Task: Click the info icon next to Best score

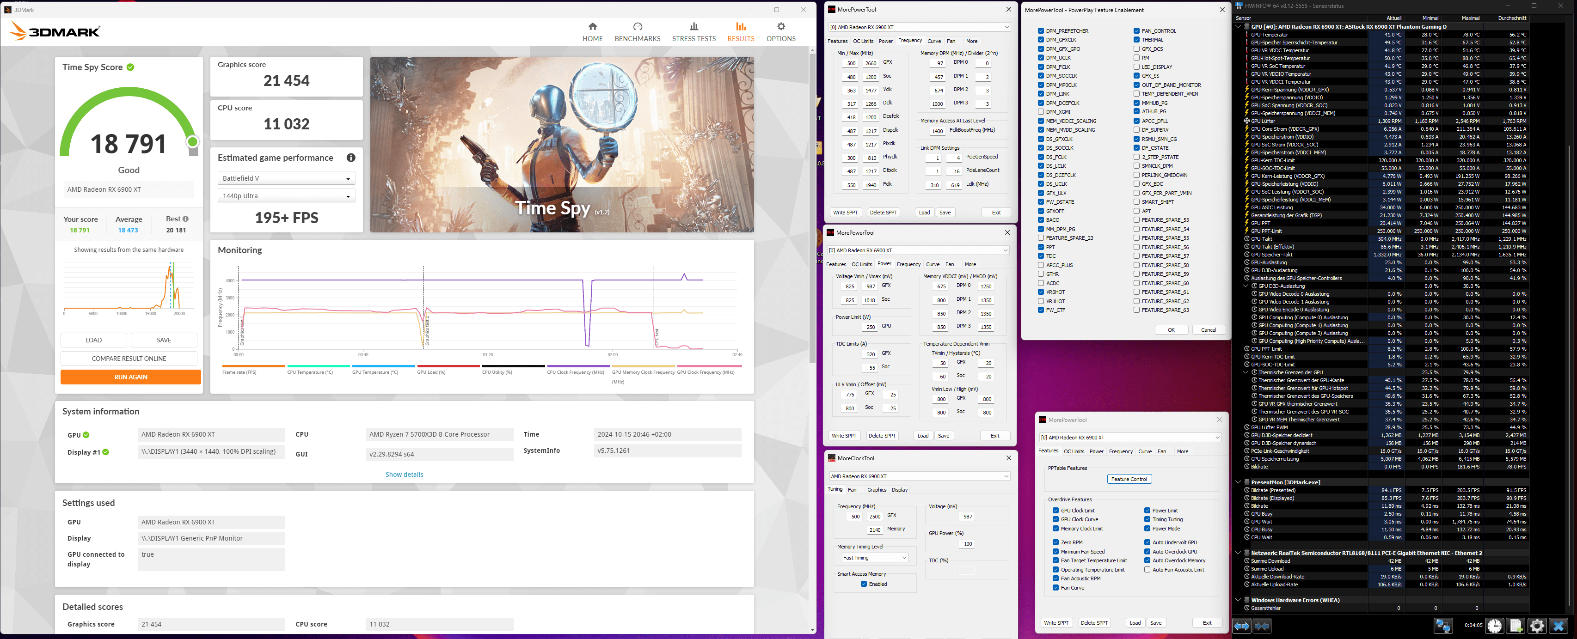Action: (185, 219)
